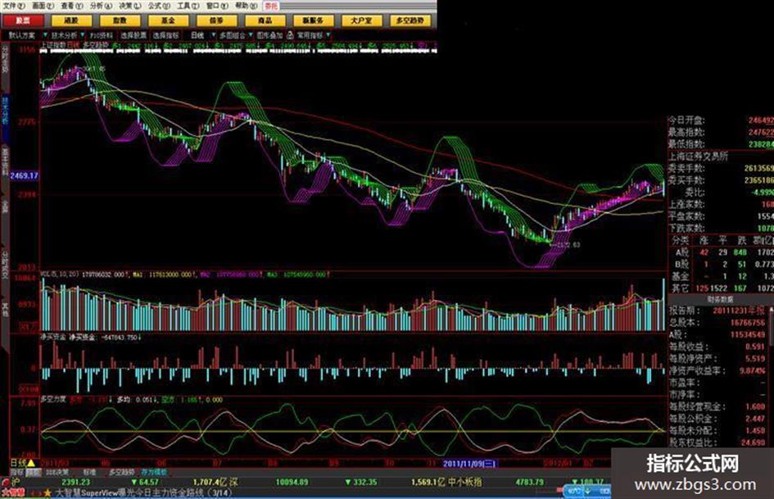Click the 财务数据 header in the right panel
Image resolution: width=774 pixels, height=499 pixels.
[x=720, y=299]
